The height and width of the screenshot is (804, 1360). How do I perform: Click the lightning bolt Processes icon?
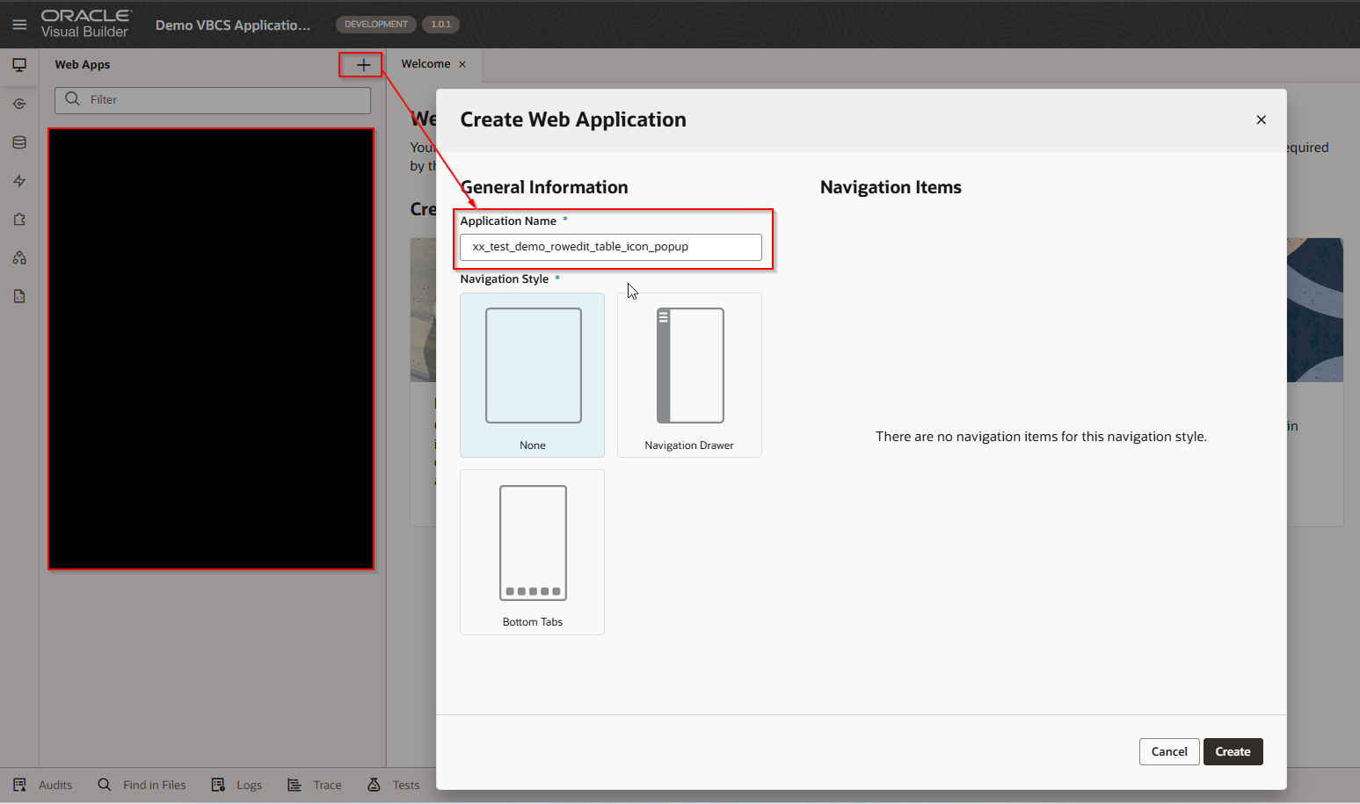click(x=19, y=181)
